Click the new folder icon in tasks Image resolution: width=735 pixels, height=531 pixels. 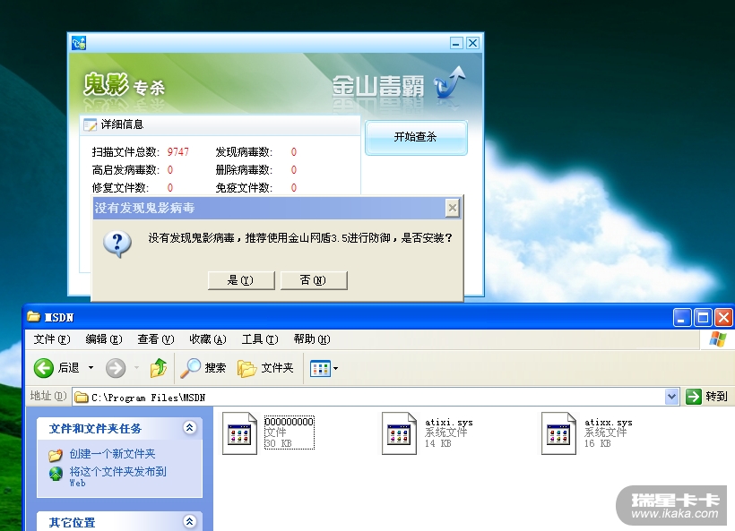point(56,455)
